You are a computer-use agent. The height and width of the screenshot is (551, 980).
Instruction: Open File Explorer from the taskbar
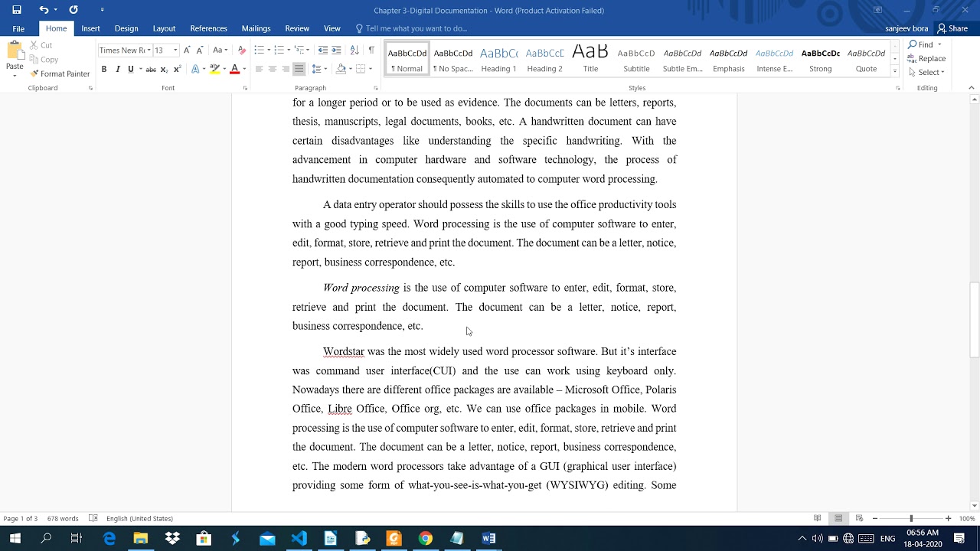[x=140, y=538]
